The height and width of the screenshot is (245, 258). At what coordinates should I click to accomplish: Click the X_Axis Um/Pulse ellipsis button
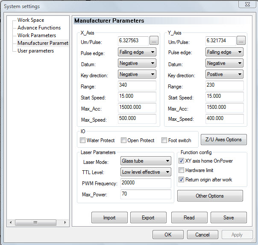point(154,41)
